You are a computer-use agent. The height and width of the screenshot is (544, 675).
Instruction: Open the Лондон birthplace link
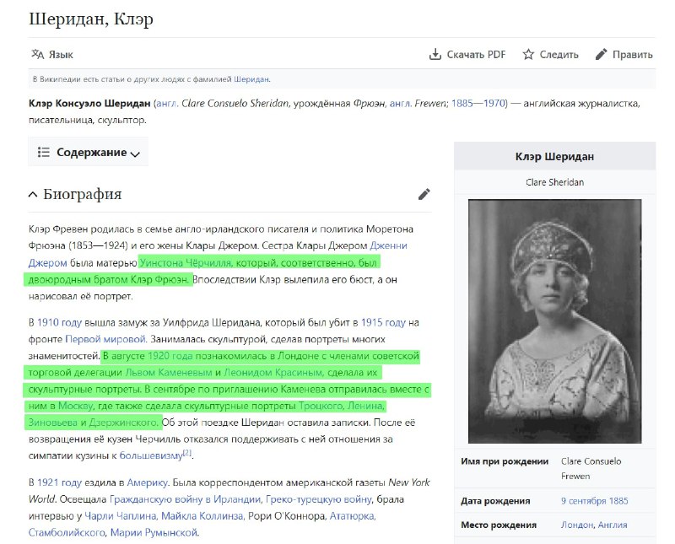(x=577, y=525)
